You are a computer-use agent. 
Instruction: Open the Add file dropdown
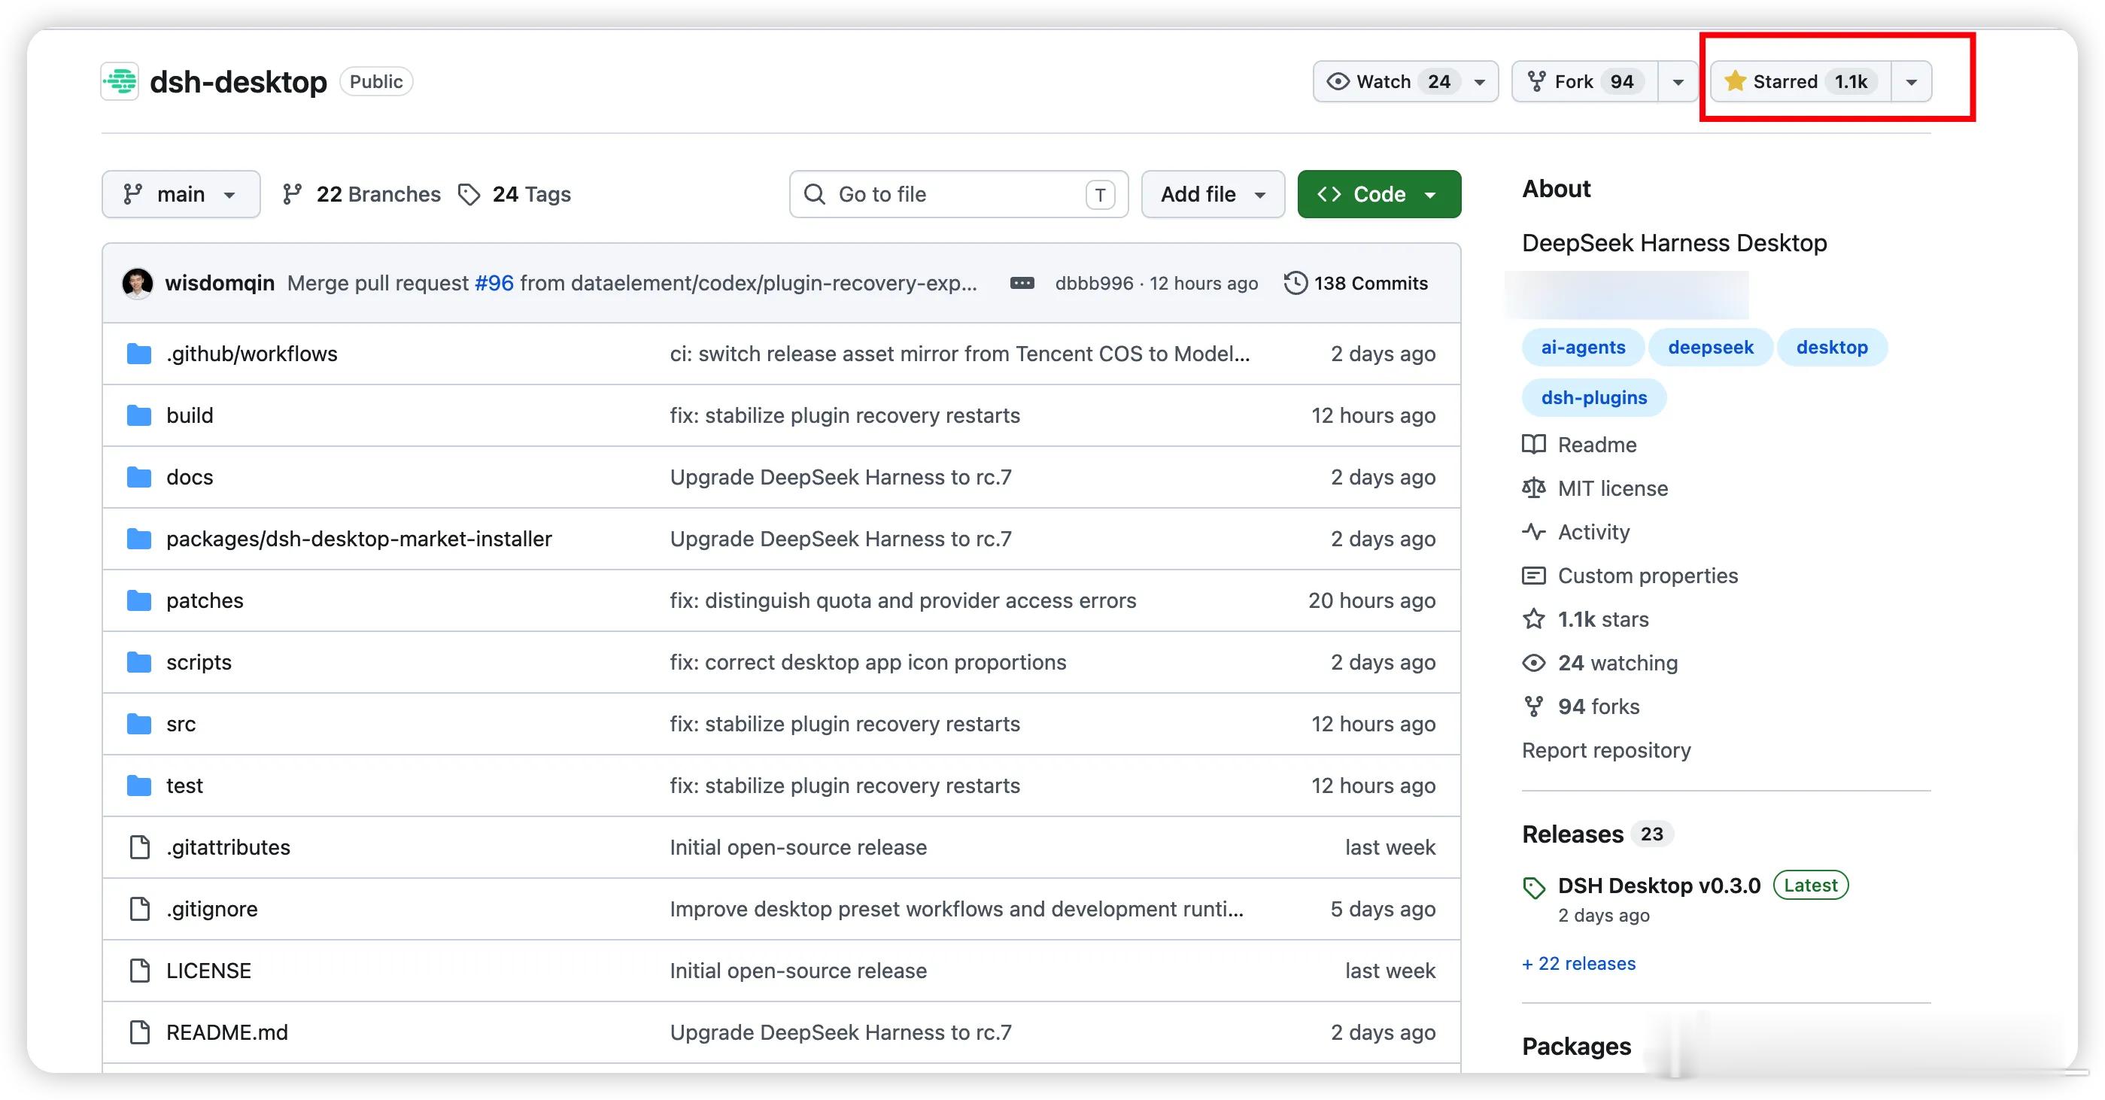[x=1213, y=195]
